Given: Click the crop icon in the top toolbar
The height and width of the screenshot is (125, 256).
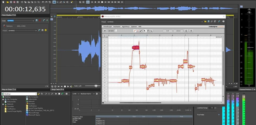Looking at the screenshot, I should click(x=39, y=2).
